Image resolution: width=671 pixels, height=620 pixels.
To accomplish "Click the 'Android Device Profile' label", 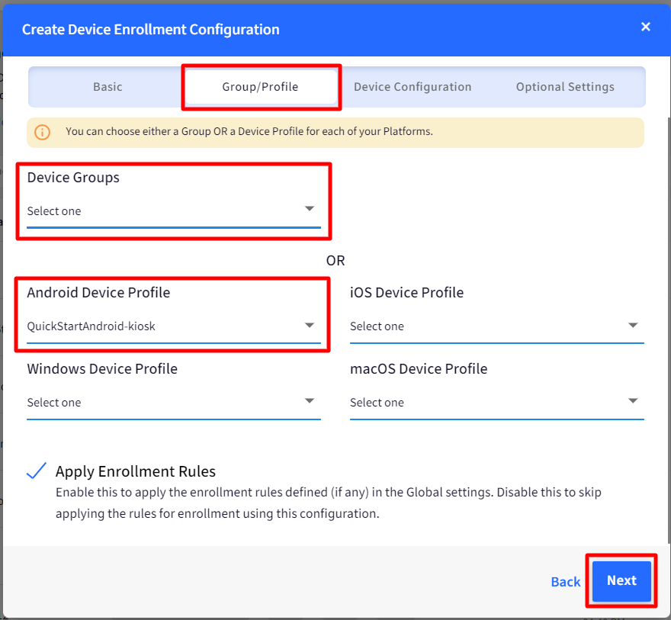I will coord(98,292).
